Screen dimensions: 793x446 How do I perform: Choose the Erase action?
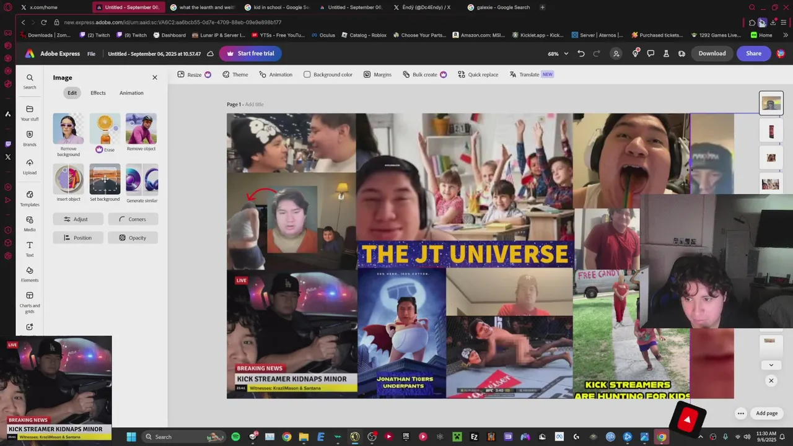105,133
